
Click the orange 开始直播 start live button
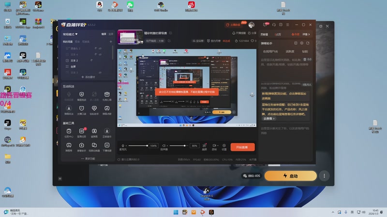pyautogui.click(x=243, y=147)
